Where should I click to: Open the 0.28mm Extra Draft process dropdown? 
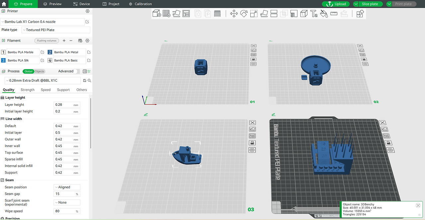(x=43, y=80)
